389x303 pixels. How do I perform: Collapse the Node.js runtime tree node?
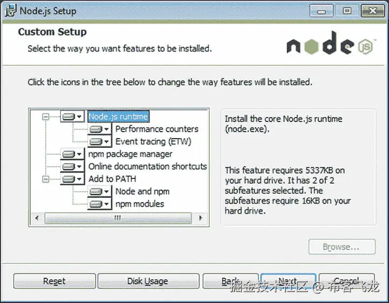pos(46,117)
